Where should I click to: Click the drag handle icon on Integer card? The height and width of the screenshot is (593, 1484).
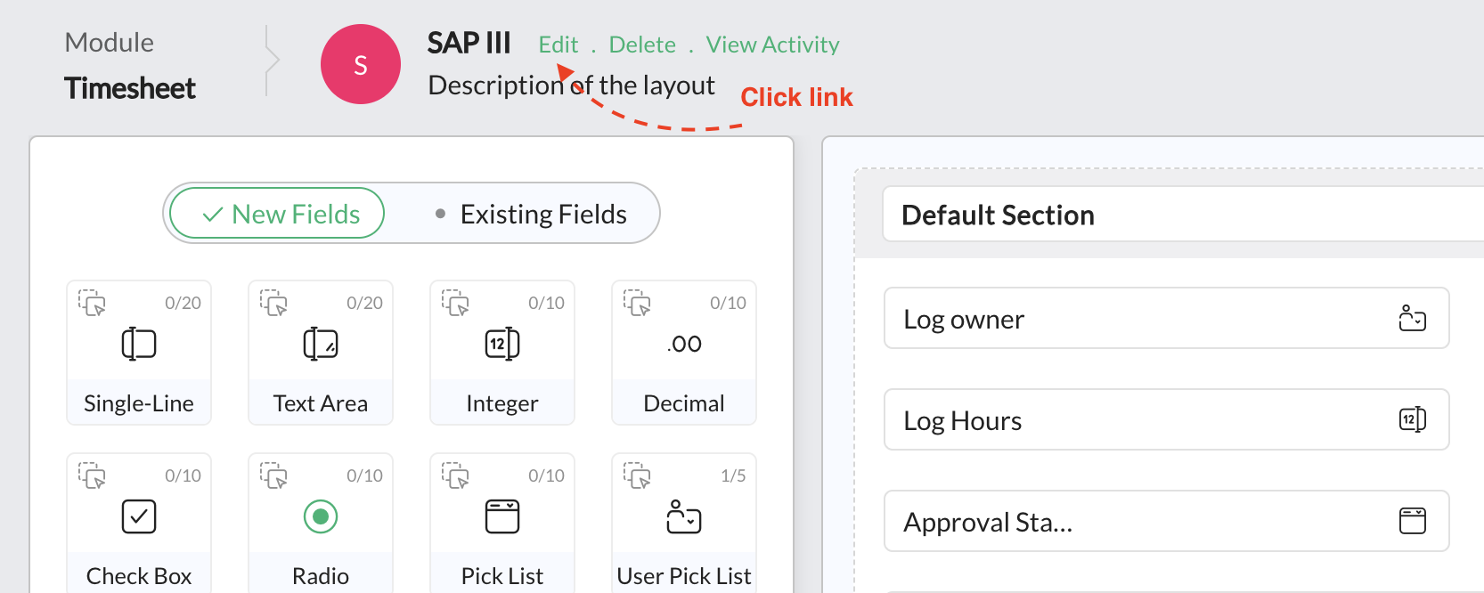[455, 303]
